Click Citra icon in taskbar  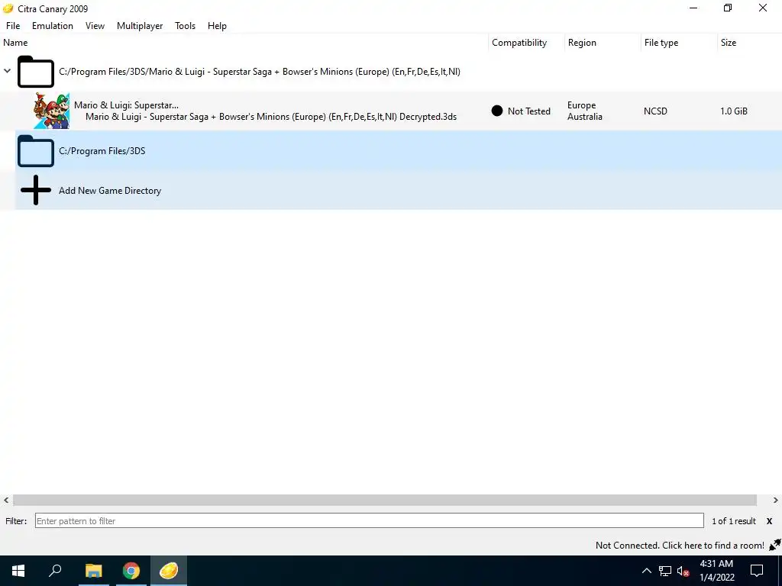(x=169, y=571)
